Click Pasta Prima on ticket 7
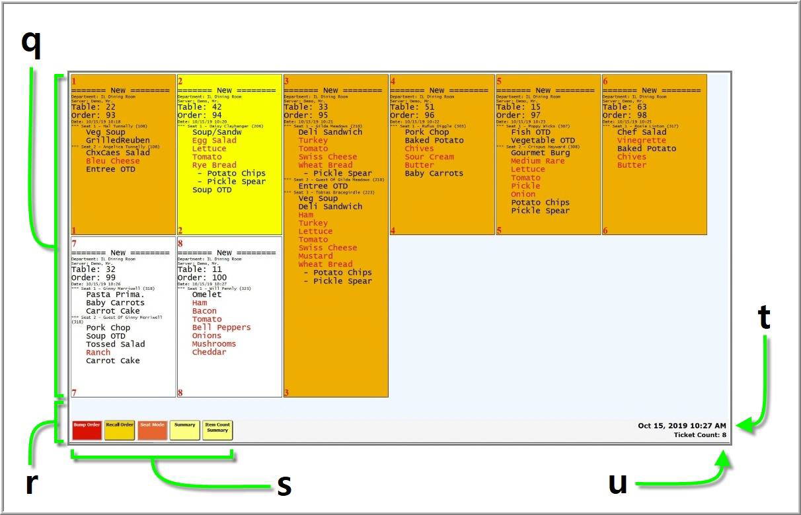The height and width of the screenshot is (515, 801). click(x=114, y=294)
